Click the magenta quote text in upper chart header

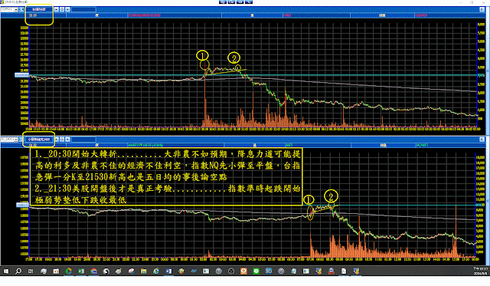pyautogui.click(x=144, y=15)
